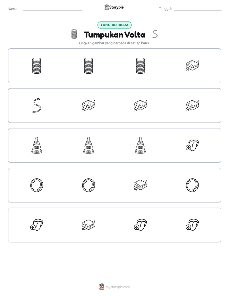Click the wire icon right of the title
This screenshot has width=229, height=296.
click(x=155, y=34)
